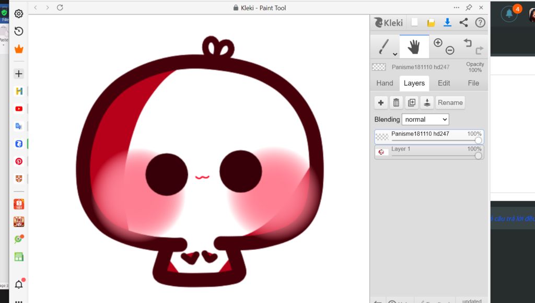Screen dimensions: 535x303
Task: Adjust opacity slider of Layer 1
Action: pos(478,156)
